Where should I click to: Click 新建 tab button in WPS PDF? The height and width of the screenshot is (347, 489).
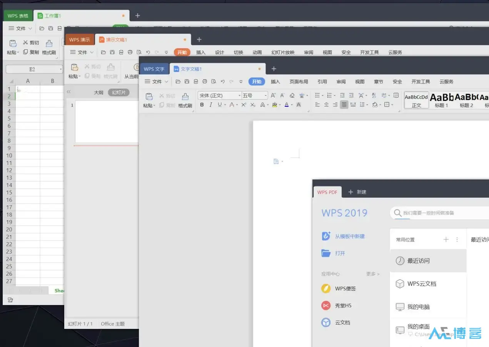357,192
